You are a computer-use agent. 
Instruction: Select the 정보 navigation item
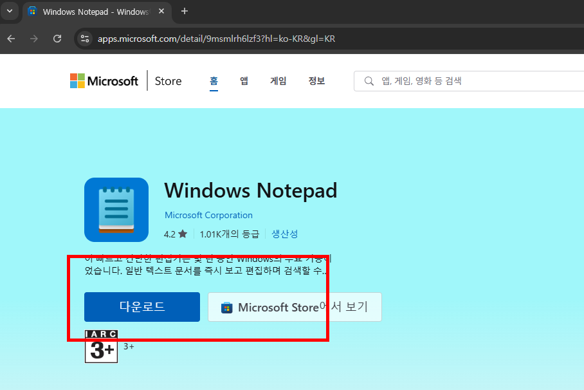click(316, 81)
